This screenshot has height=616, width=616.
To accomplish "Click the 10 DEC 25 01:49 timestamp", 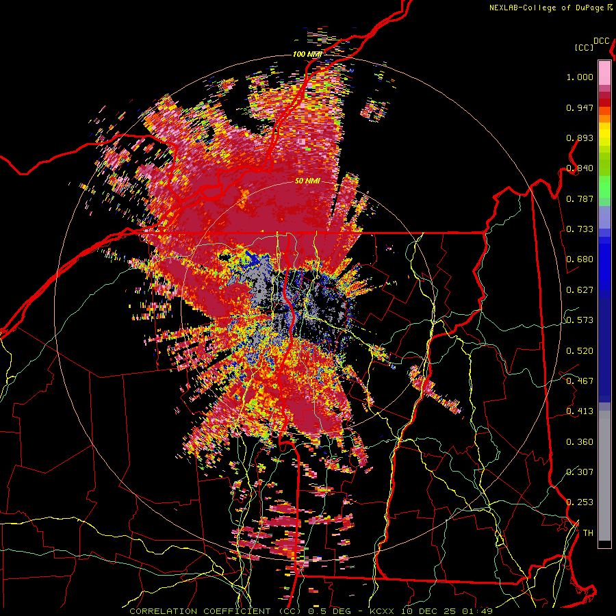I will coord(447,611).
